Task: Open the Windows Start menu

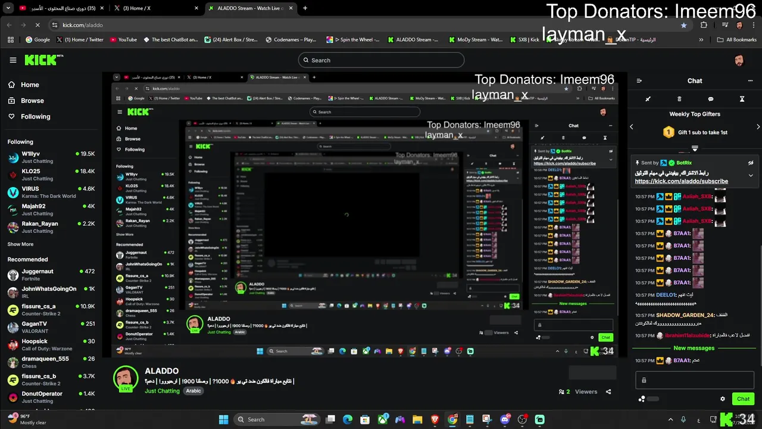Action: coord(223,419)
